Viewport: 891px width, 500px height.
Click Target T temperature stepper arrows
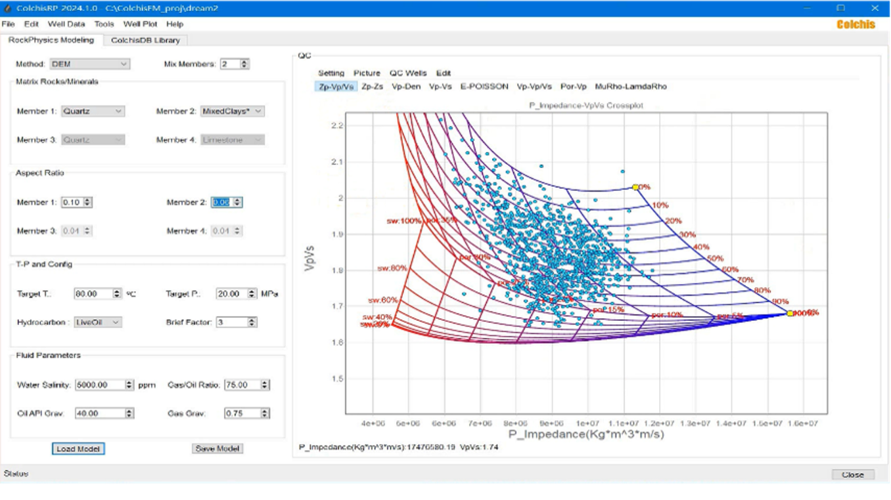[117, 294]
